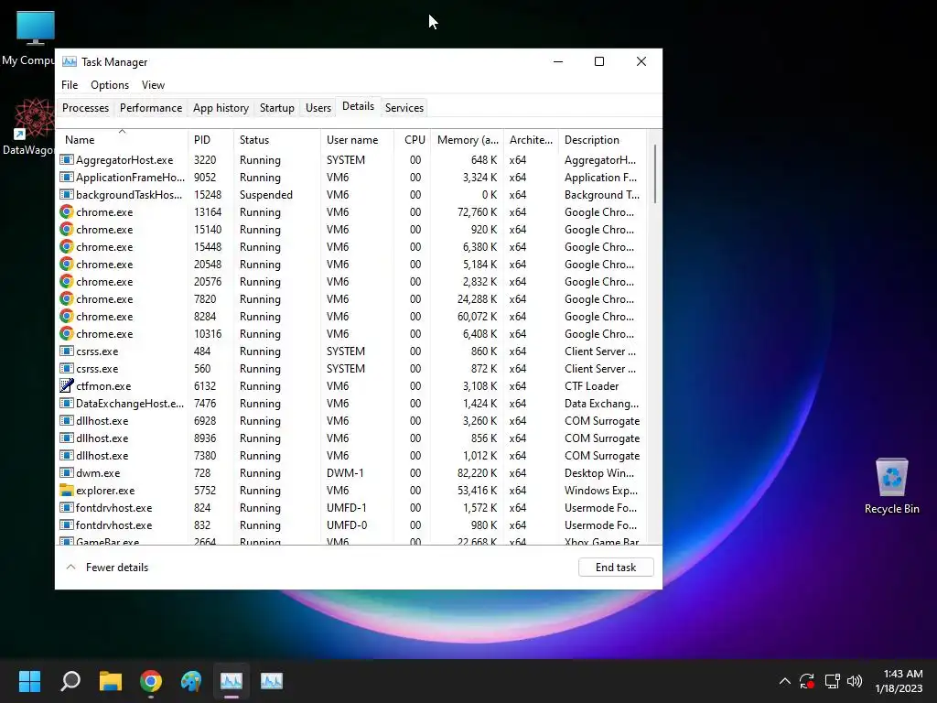
Task: Sort by the User name column header
Action: coord(357,139)
